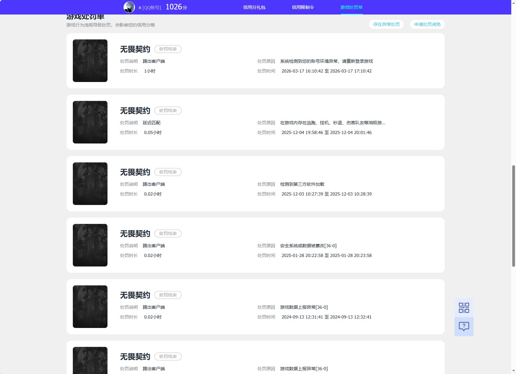Open game thumbnail of 检测到第三方软件加载 penalty

[90, 184]
